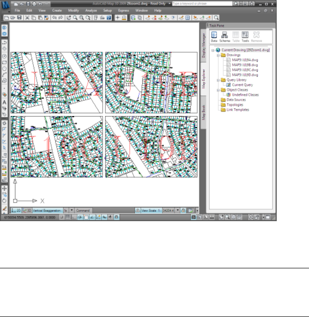Toggle the 2D view mode button
This screenshot has height=317, width=309.
point(16,211)
